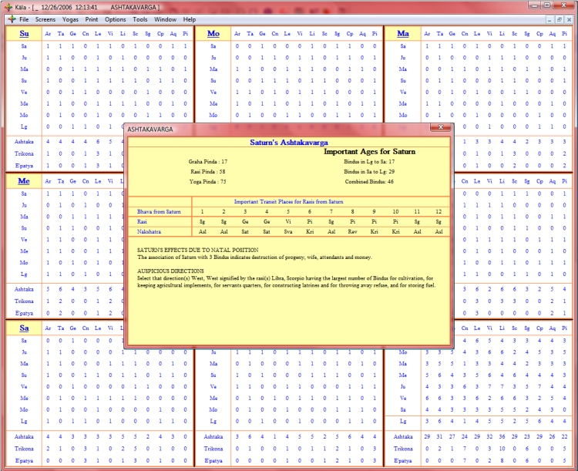This screenshot has width=578, height=471.
Task: Click the Kala app icon in title bar
Action: pyautogui.click(x=8, y=7)
